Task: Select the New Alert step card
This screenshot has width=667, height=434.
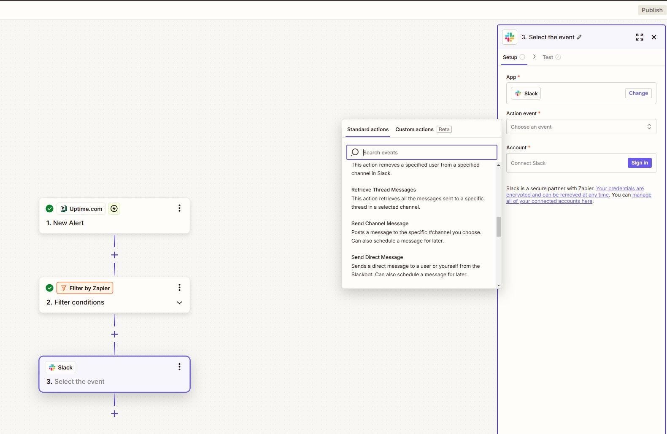Action: point(114,216)
